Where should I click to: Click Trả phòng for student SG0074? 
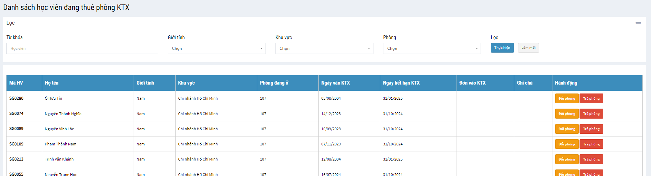591,114
